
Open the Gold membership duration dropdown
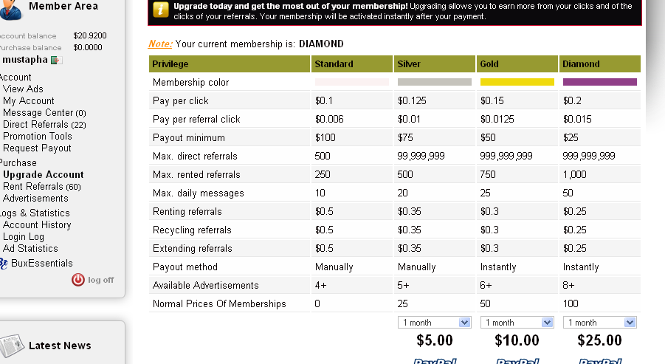click(517, 323)
